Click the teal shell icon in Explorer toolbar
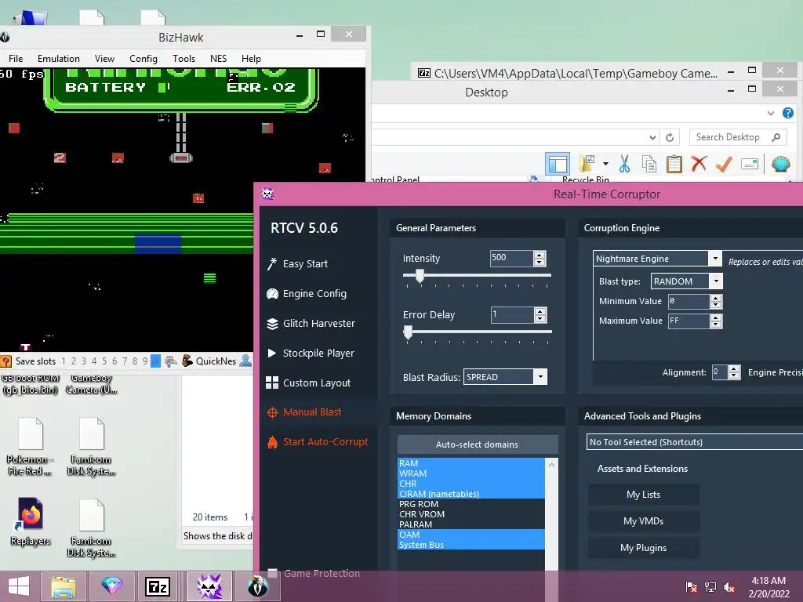This screenshot has height=602, width=803. [780, 164]
